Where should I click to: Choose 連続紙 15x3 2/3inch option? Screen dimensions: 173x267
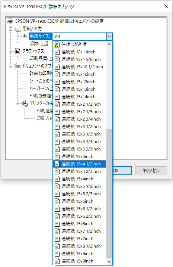coord(79,149)
